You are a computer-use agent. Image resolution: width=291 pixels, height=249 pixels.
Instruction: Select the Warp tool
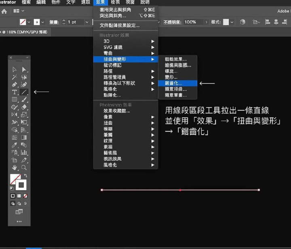(x=14, y=122)
